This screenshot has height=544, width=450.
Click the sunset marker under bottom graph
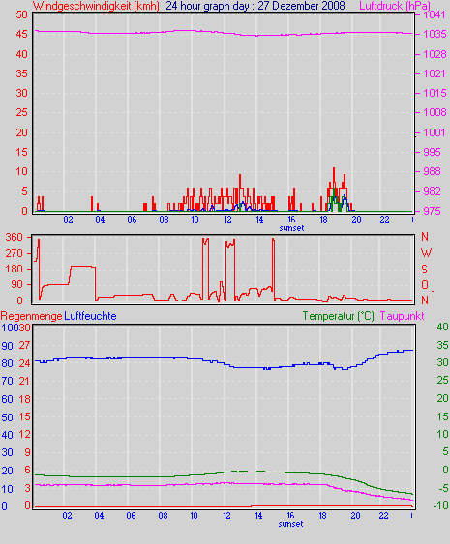290,524
